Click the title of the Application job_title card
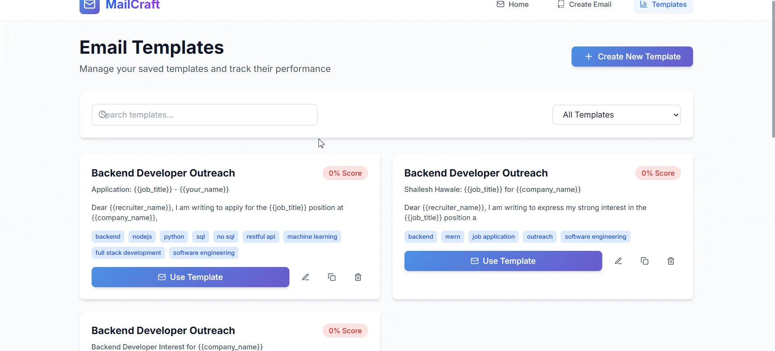 pyautogui.click(x=163, y=173)
